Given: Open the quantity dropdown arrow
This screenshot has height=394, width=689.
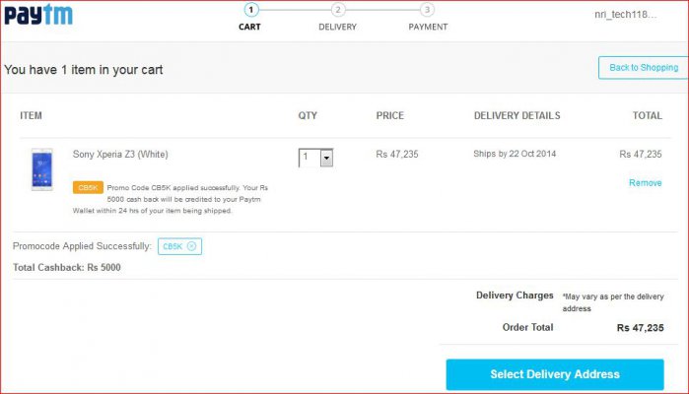Looking at the screenshot, I should 326,159.
